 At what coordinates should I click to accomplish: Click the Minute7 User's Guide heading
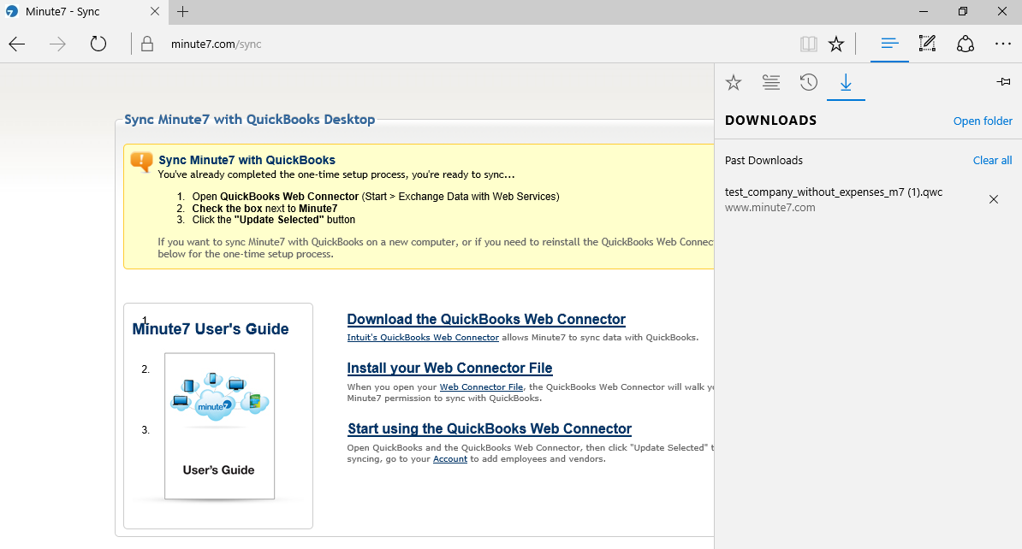(211, 329)
